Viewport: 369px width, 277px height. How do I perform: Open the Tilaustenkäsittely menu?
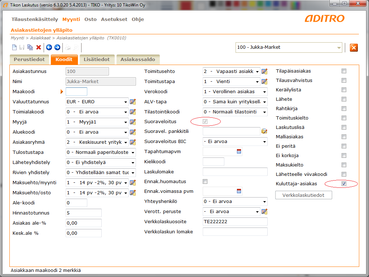(35, 19)
